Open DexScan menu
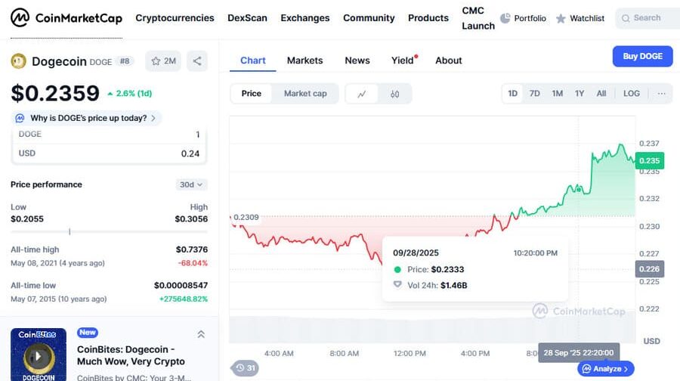 [247, 18]
